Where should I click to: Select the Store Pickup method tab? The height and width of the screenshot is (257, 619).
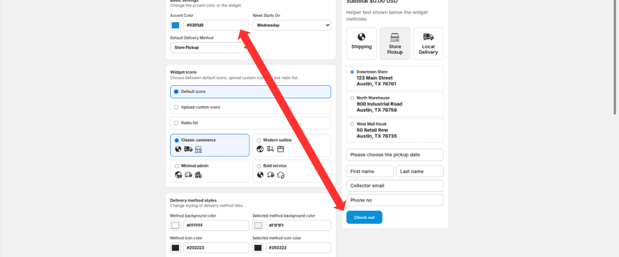pyautogui.click(x=395, y=43)
